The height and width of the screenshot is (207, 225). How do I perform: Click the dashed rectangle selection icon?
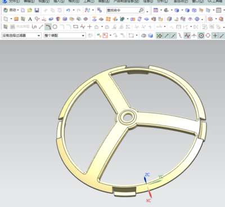coord(131,35)
